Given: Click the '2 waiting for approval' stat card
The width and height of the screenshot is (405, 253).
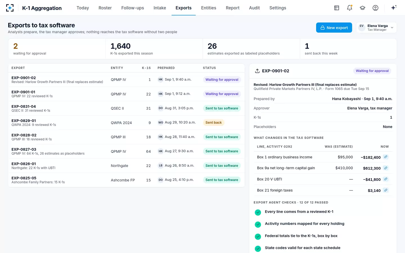Looking at the screenshot, I should click(57, 49).
